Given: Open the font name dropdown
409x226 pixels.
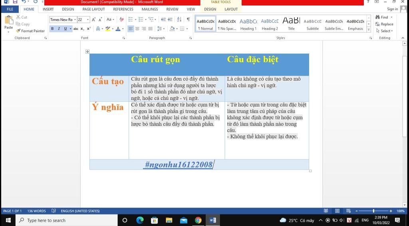Looking at the screenshot, I should (75, 20).
